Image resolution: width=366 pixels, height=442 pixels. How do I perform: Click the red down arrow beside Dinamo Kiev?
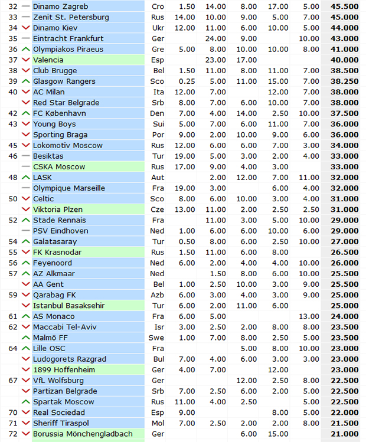point(25,28)
